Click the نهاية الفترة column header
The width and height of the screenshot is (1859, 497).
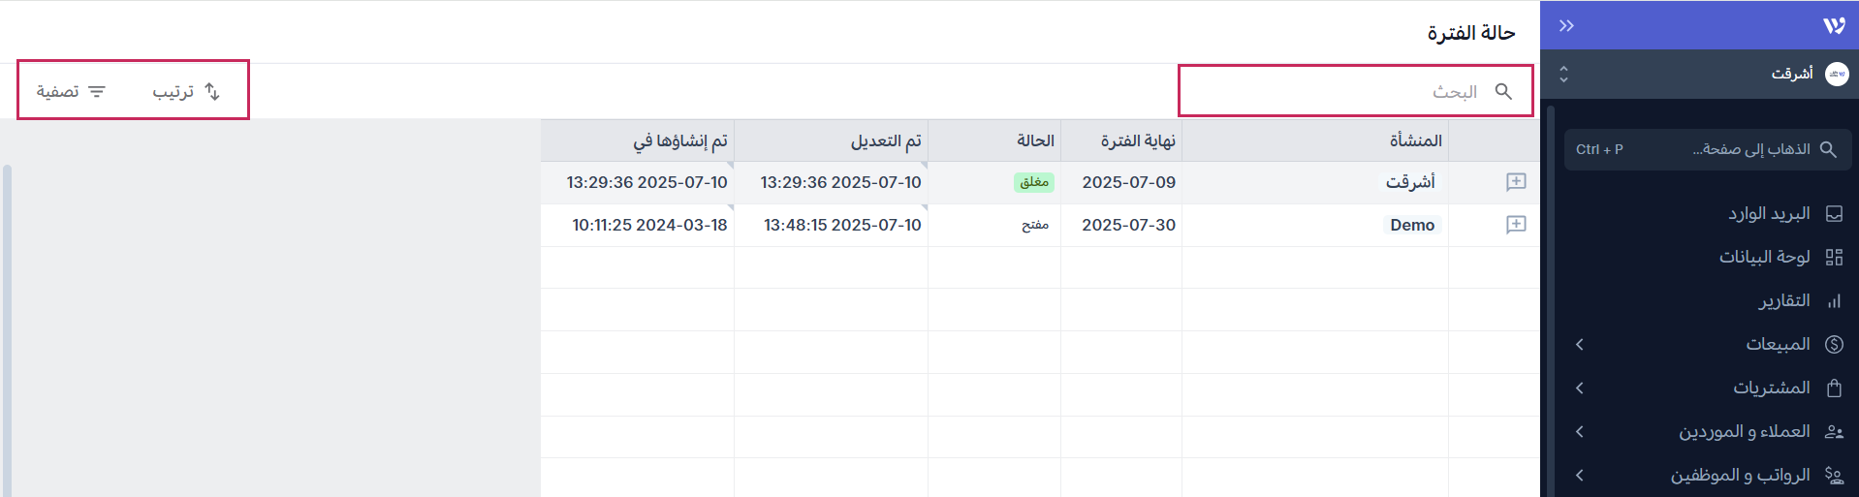[1137, 141]
